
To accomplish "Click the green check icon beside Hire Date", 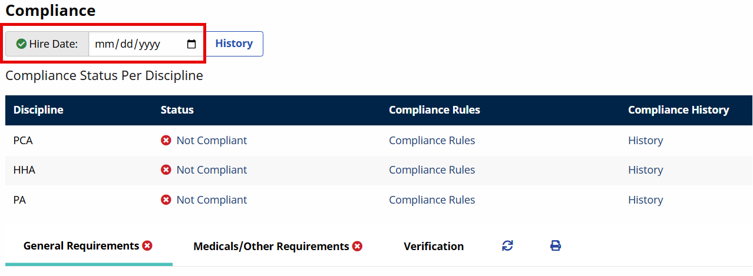I will (21, 44).
